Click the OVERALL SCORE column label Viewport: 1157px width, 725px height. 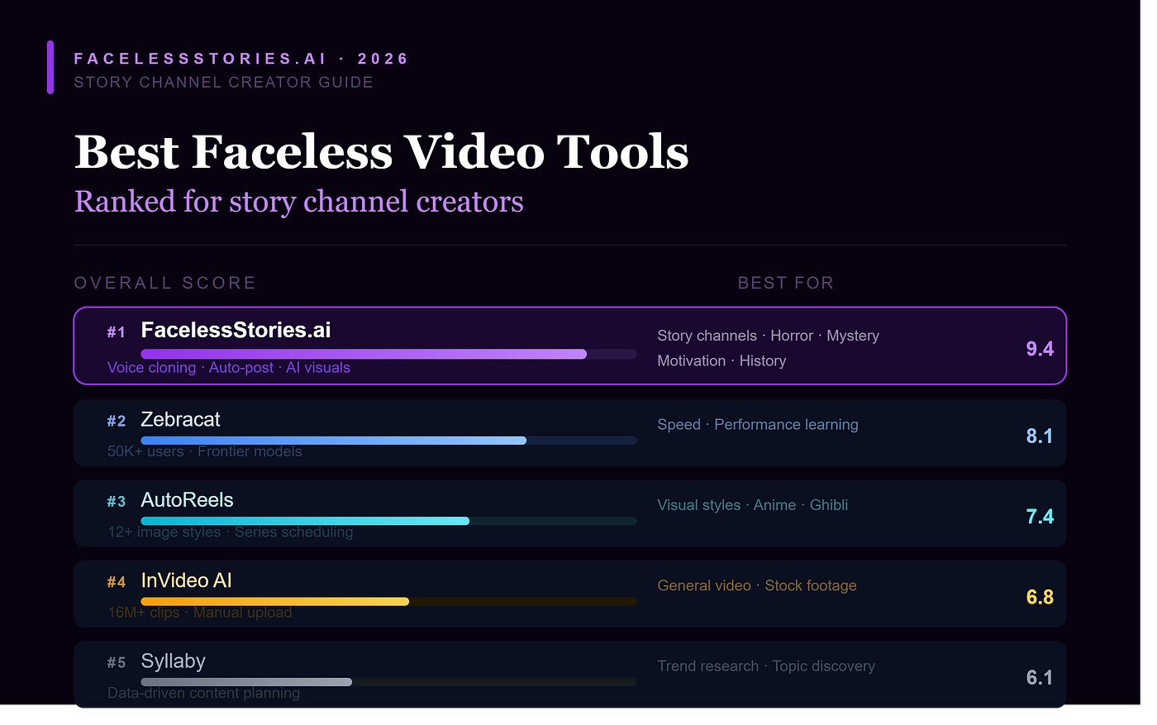pos(165,283)
